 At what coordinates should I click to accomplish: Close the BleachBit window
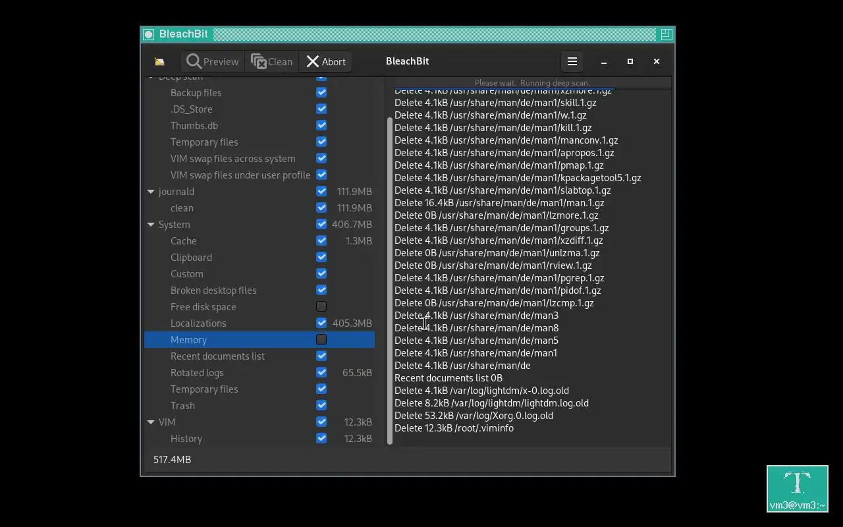[x=657, y=61]
